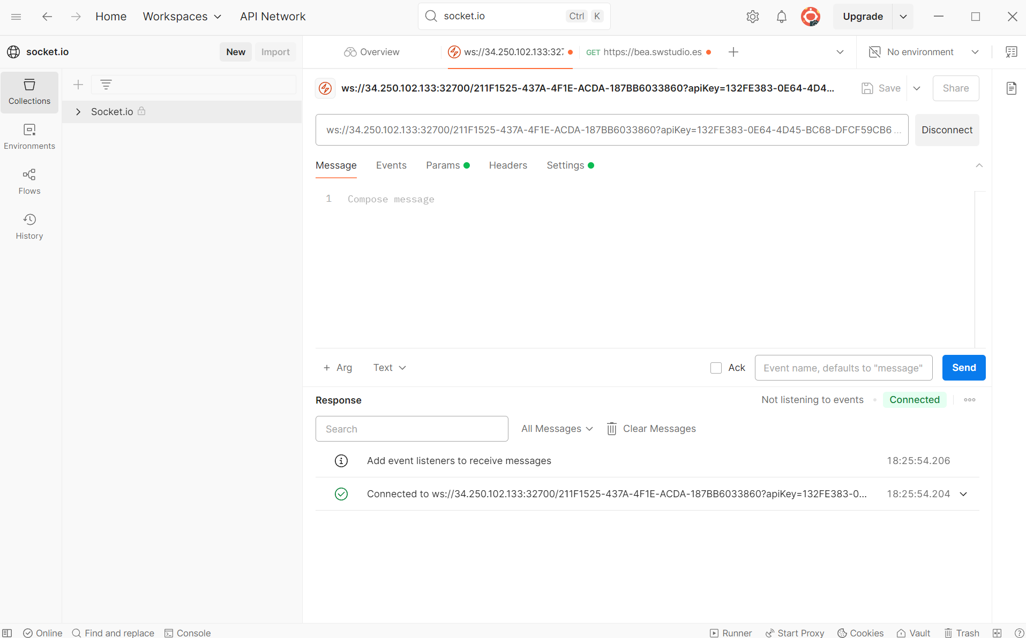Add an argument with + Arg
Screen dimensions: 1026x638
click(338, 368)
